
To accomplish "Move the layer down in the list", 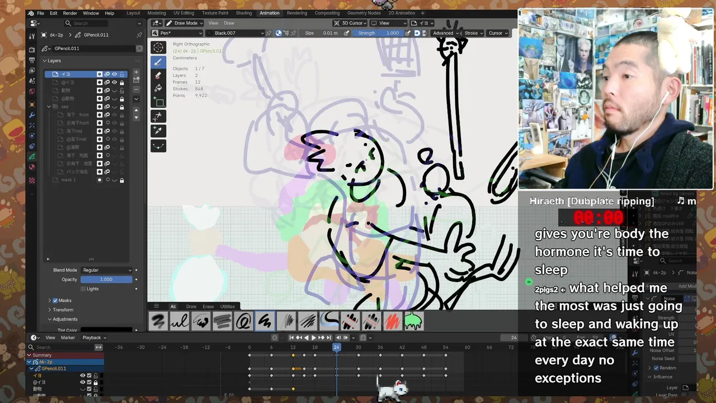I will tap(136, 118).
